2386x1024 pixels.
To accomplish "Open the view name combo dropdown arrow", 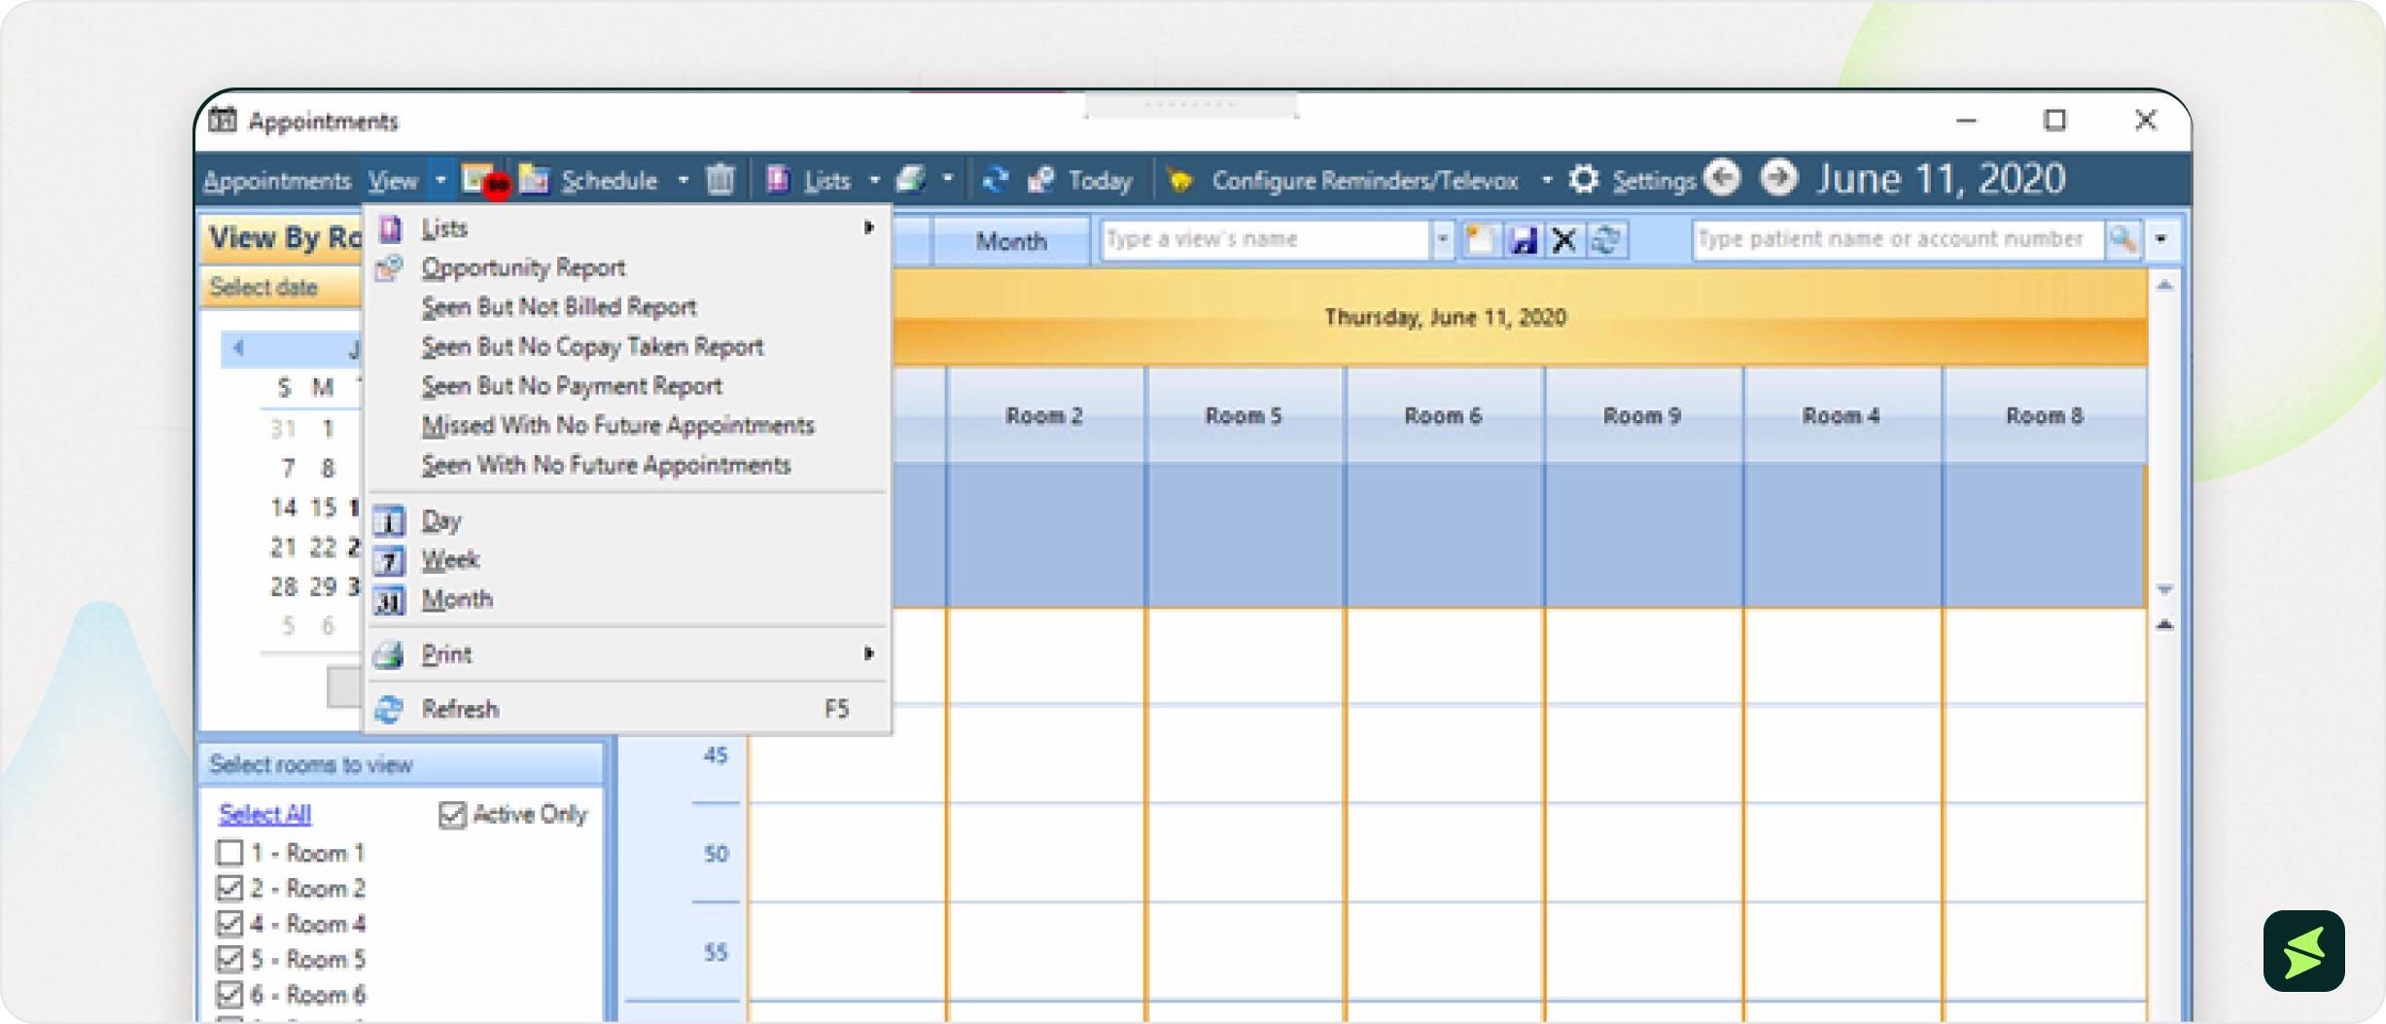I will pyautogui.click(x=1443, y=239).
